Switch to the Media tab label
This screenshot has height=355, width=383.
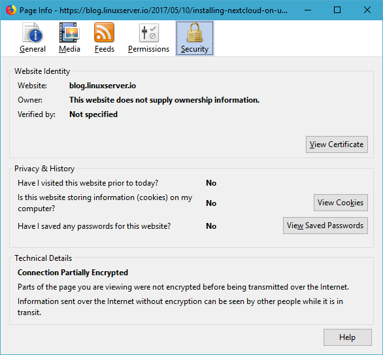pyautogui.click(x=69, y=49)
